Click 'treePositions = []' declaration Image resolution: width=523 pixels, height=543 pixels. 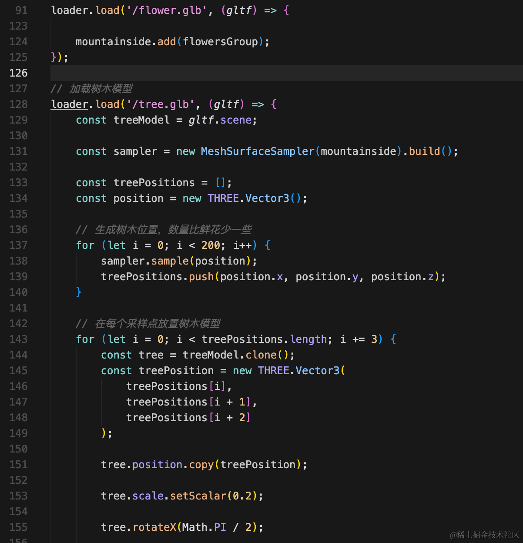pyautogui.click(x=170, y=183)
